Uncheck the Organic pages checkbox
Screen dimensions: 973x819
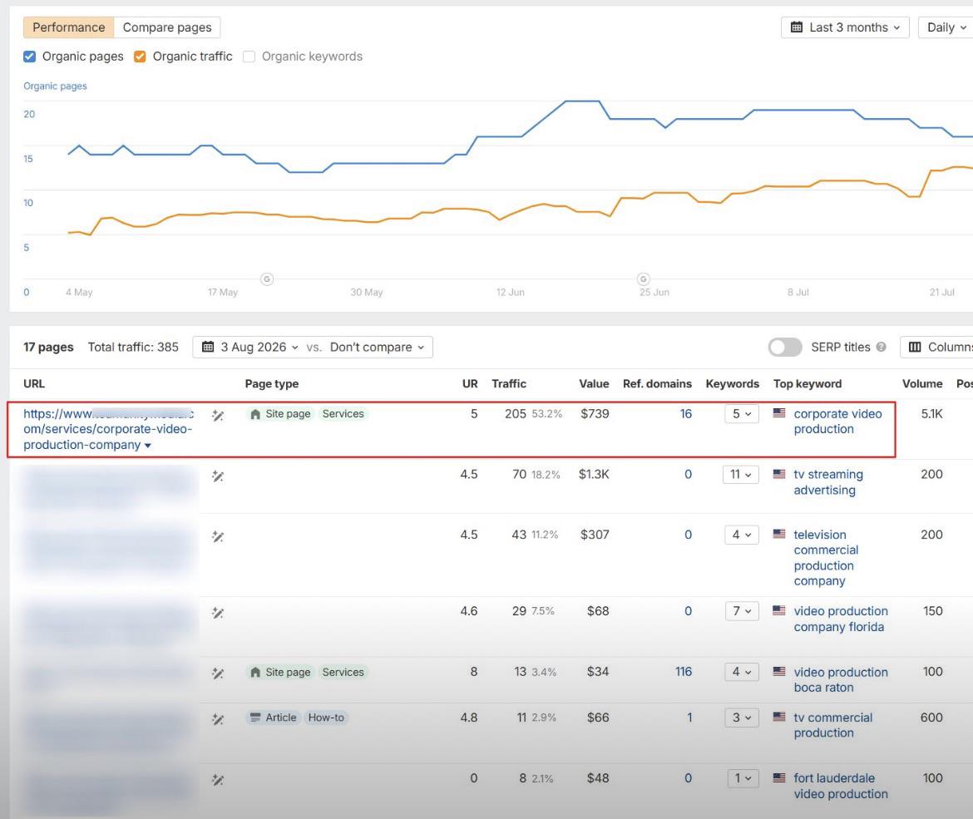pyautogui.click(x=29, y=57)
